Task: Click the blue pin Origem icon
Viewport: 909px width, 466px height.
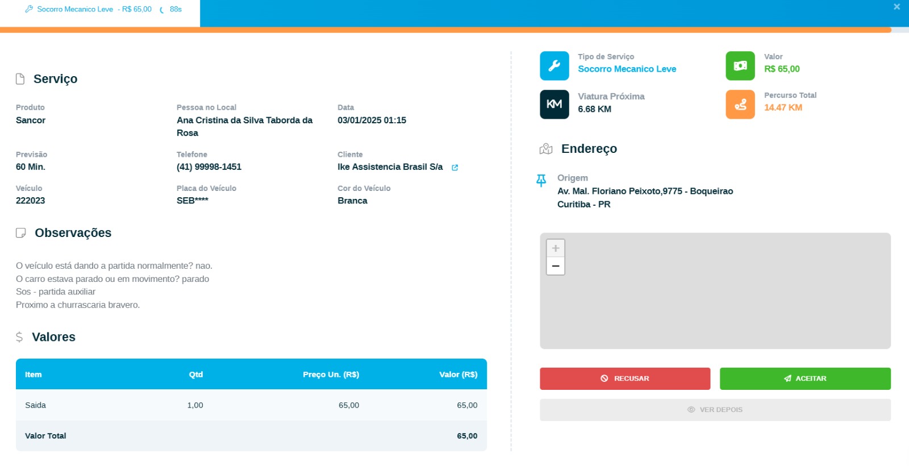Action: point(541,180)
